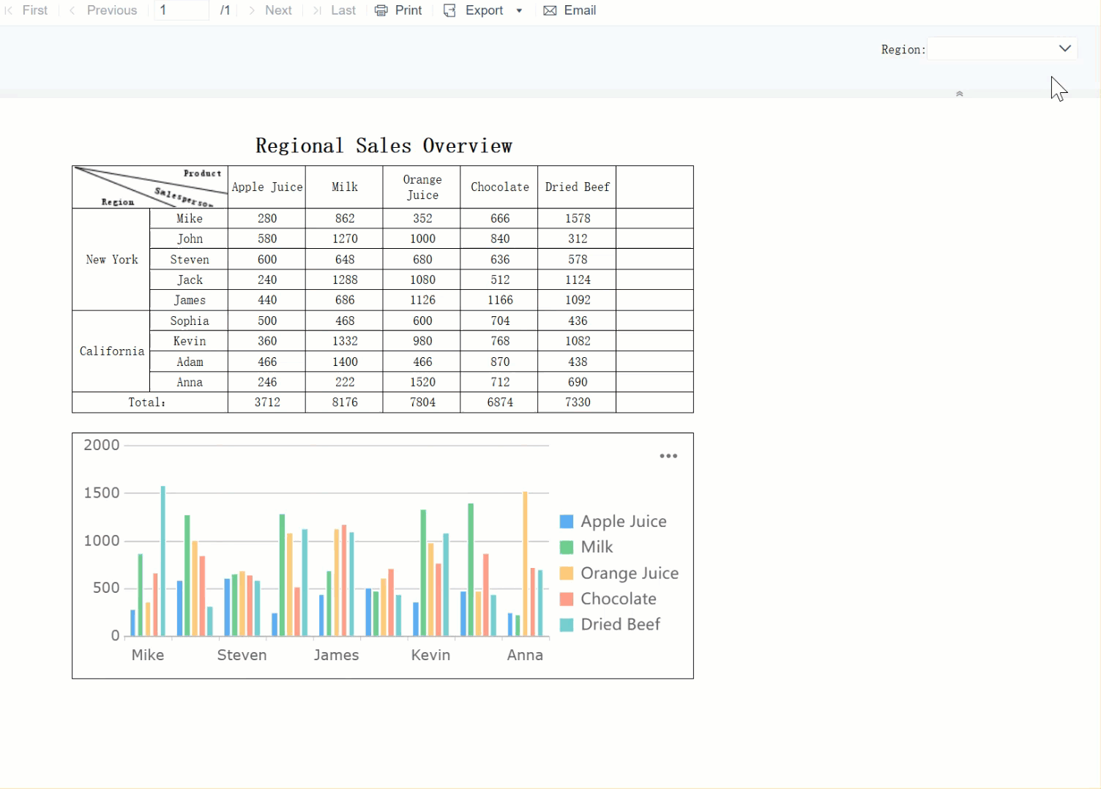The height and width of the screenshot is (789, 1101).
Task: Print the report
Action: (x=399, y=10)
